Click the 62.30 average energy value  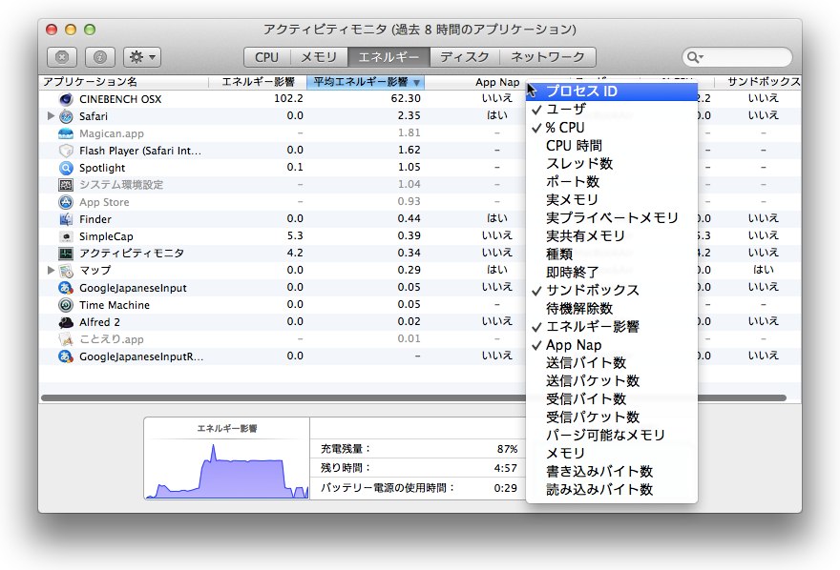coord(406,98)
